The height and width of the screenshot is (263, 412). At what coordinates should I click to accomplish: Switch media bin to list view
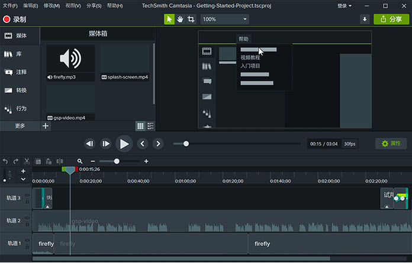(x=150, y=126)
